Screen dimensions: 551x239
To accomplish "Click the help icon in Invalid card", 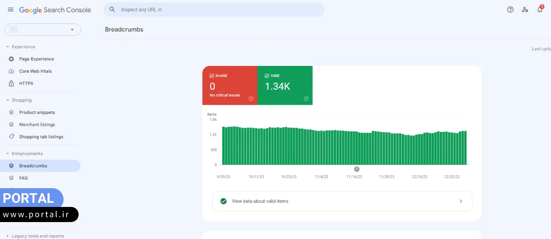I will pyautogui.click(x=251, y=98).
